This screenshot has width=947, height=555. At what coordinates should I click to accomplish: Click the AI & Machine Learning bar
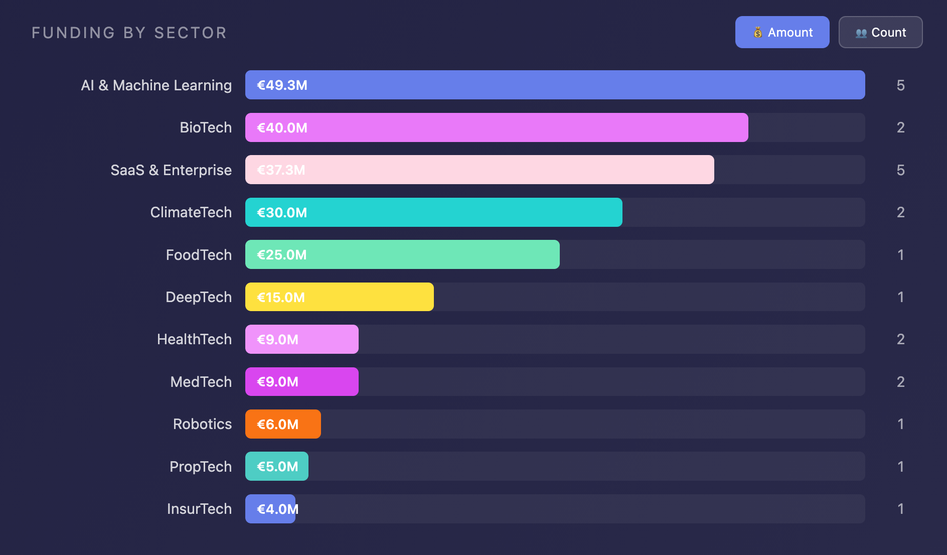pos(554,85)
